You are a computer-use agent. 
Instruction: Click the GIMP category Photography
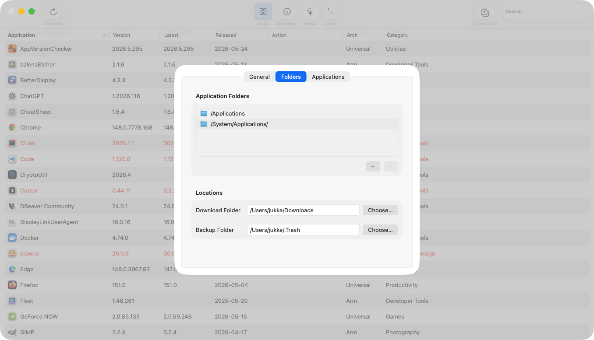403,332
